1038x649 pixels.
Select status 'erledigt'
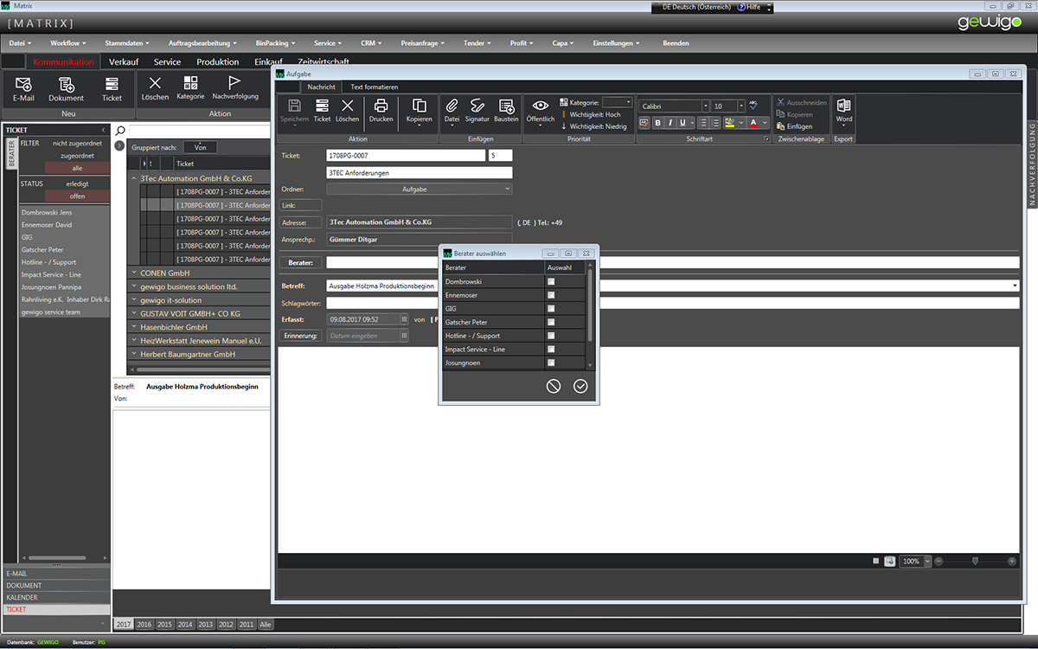[x=77, y=183]
